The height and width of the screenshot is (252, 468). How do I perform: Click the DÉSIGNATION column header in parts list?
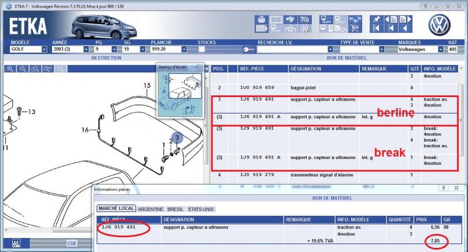324,69
